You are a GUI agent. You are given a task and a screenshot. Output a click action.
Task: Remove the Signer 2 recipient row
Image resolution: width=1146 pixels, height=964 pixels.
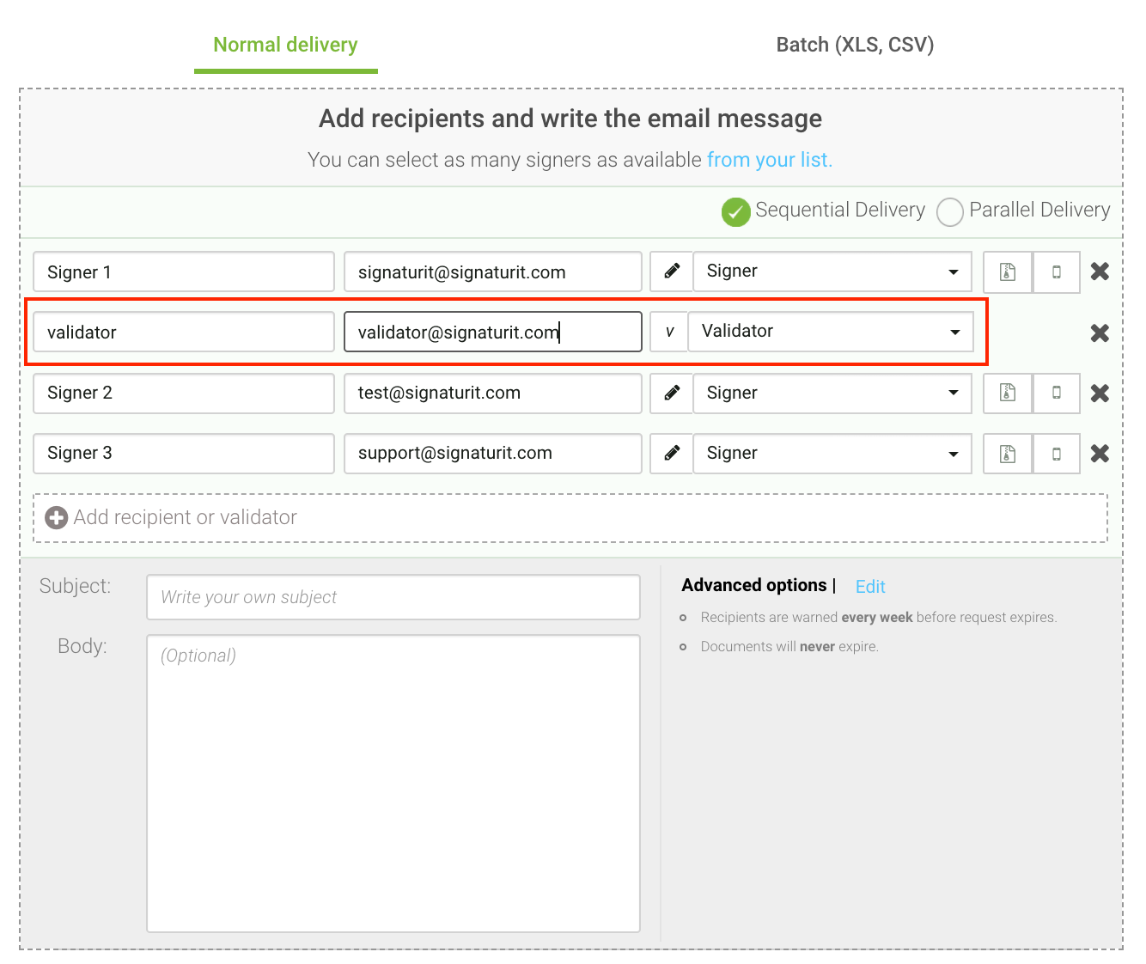pyautogui.click(x=1100, y=393)
